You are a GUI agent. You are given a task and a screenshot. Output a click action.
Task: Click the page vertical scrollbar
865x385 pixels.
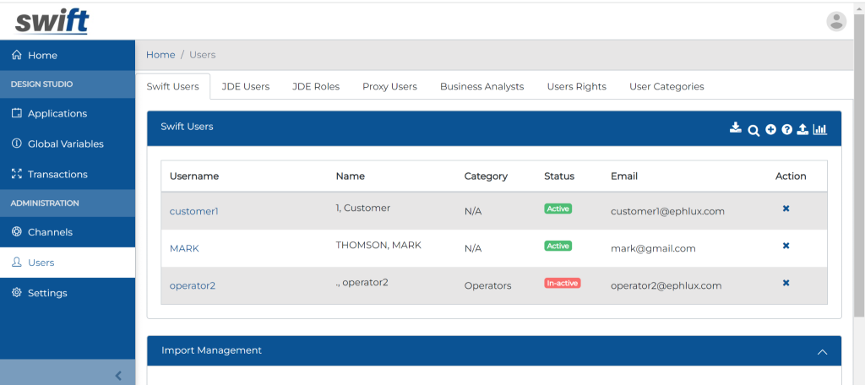click(859, 169)
